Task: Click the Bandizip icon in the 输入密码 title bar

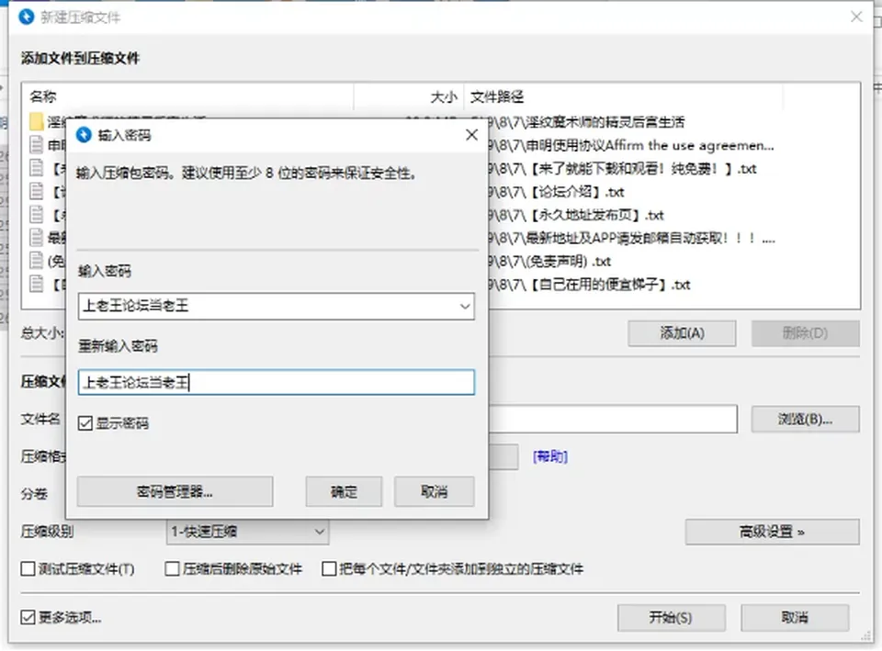Action: click(x=84, y=135)
